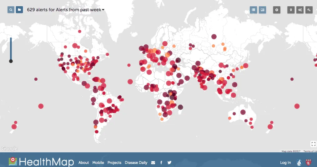Click the location pin icon
317x167 pixels.
pyautogui.click(x=291, y=10)
